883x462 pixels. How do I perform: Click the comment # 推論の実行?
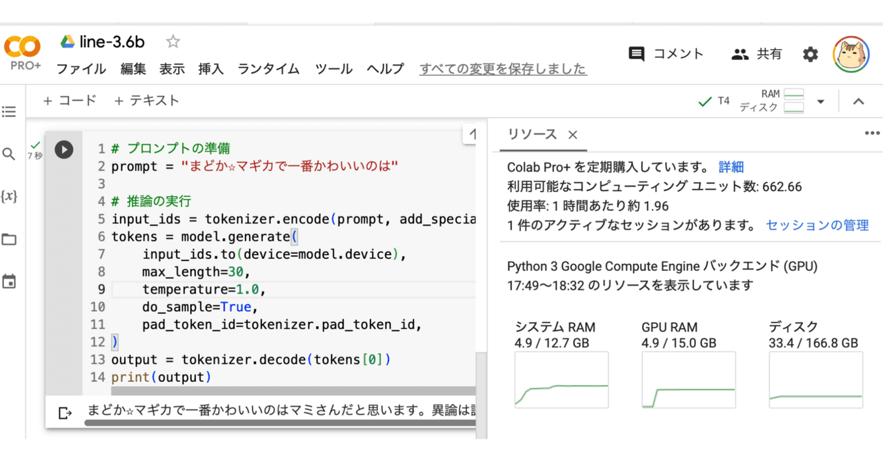151,201
